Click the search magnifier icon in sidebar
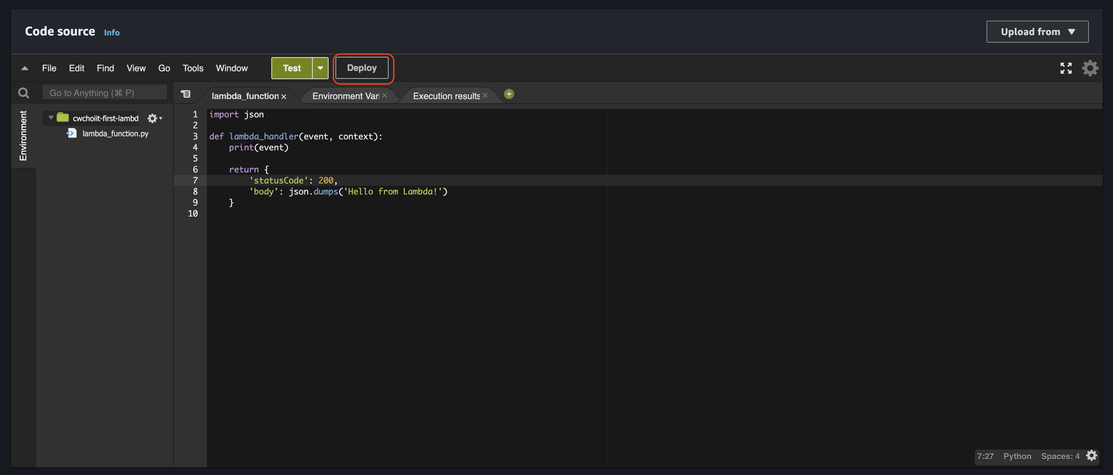 (23, 93)
